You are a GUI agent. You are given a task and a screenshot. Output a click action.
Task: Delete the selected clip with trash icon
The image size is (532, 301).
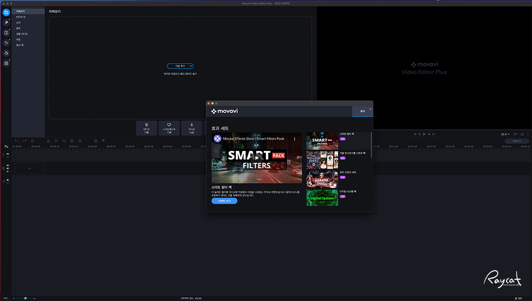32,141
